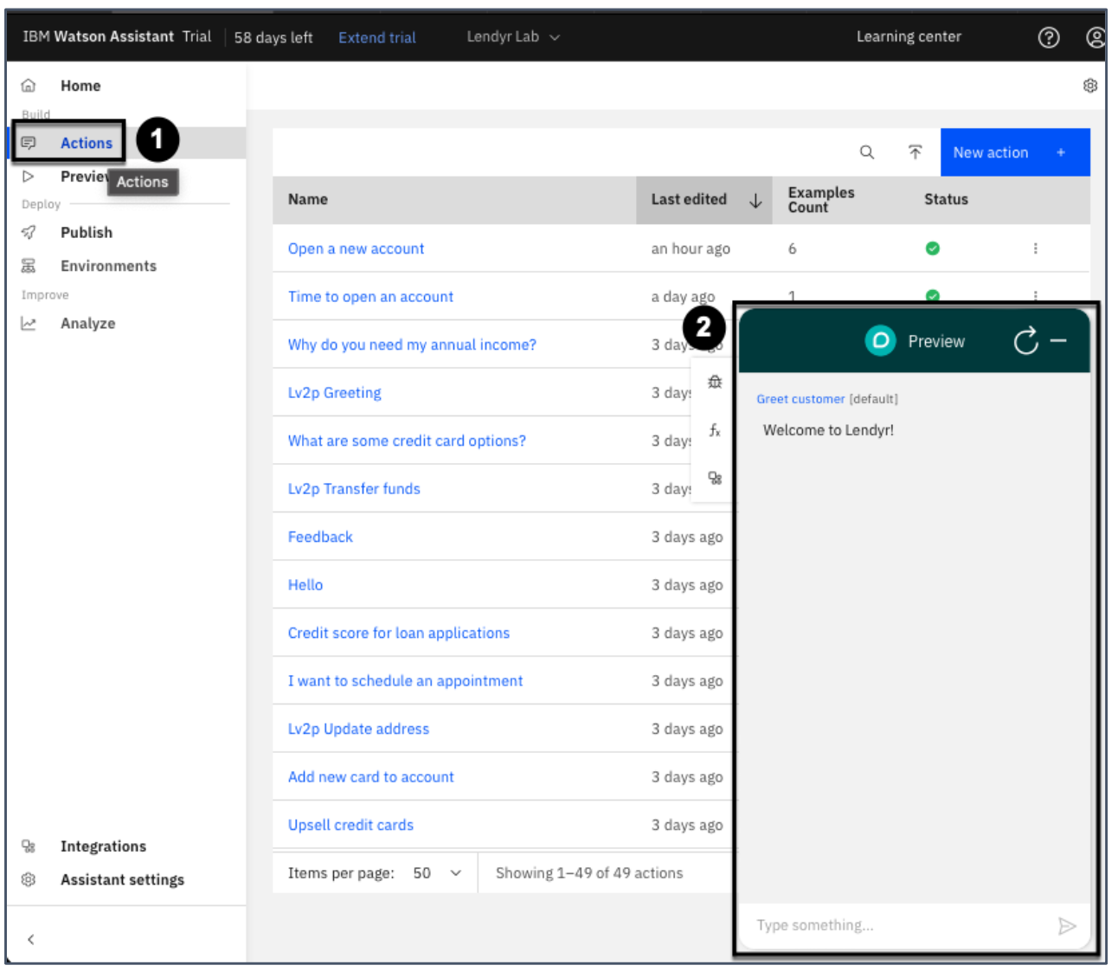Screen dimensions: 1118x978
Task: Open Lv2p Transfer funds action
Action: [354, 488]
